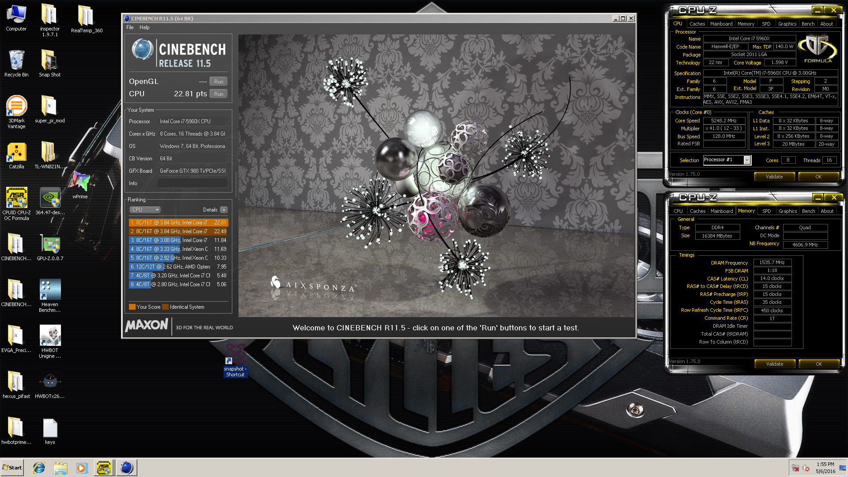This screenshot has width=848, height=477.
Task: Click the show desktop button
Action: click(843, 468)
